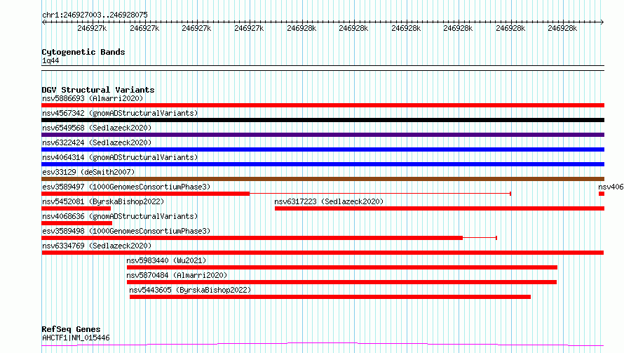Viewport: 624px width, 353px height.
Task: Click the right arrow end of the ruler
Action: (x=602, y=22)
